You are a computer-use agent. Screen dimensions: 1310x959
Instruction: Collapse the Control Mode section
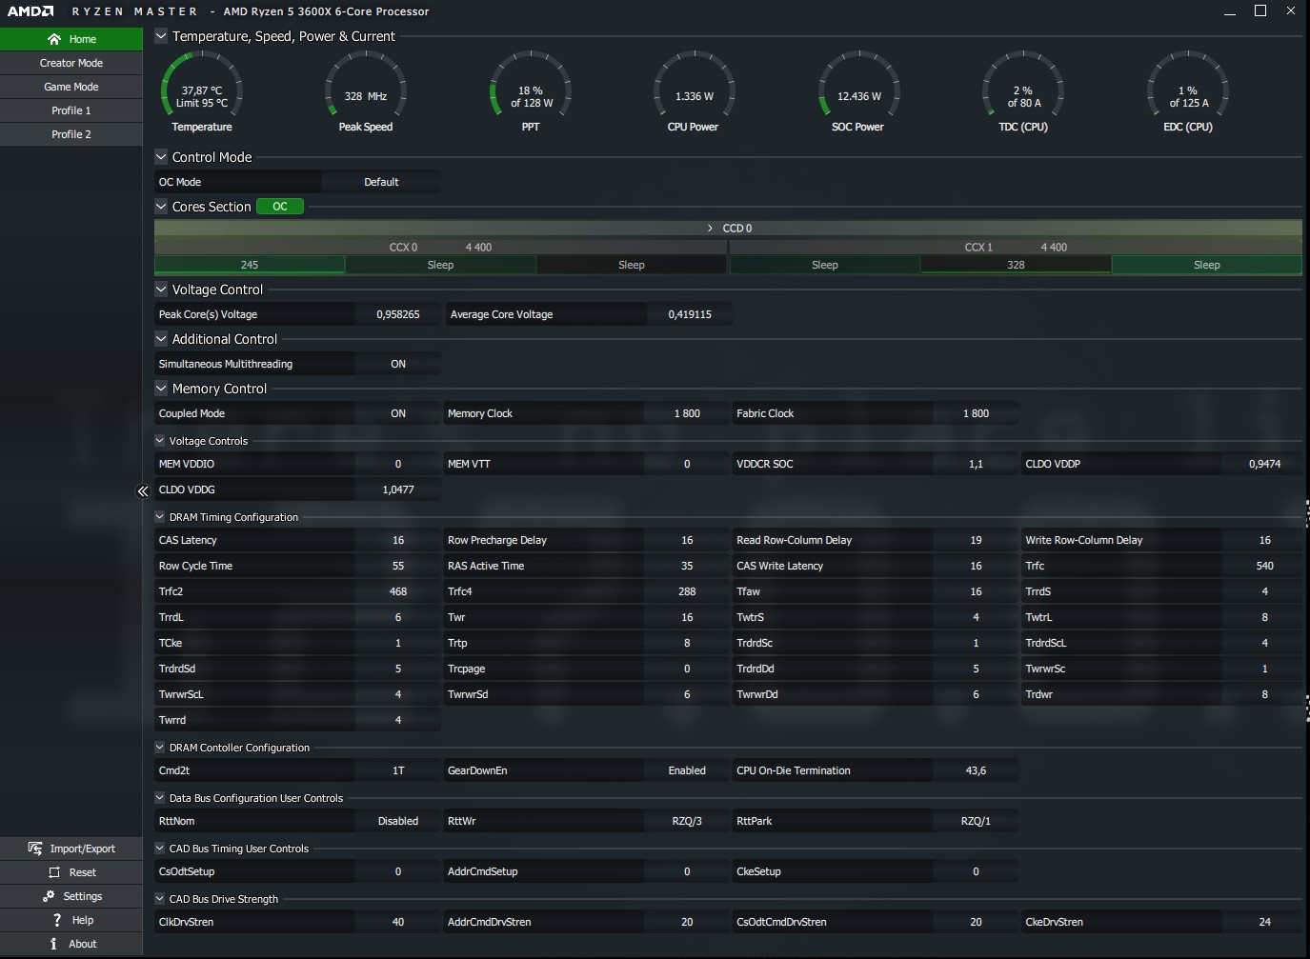(x=161, y=157)
